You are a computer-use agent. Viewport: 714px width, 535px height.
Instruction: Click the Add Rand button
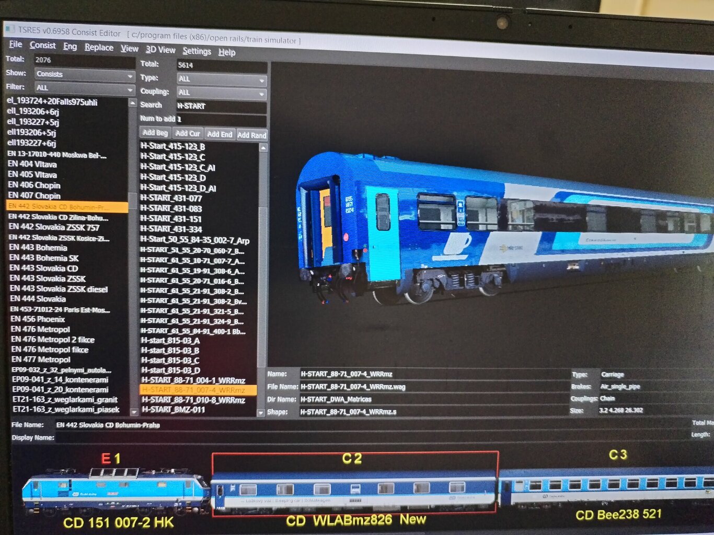[252, 135]
